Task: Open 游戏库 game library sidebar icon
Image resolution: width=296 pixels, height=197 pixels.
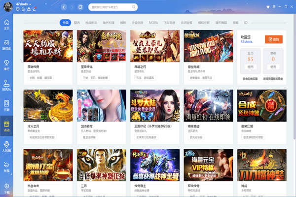Action: (x=6, y=45)
